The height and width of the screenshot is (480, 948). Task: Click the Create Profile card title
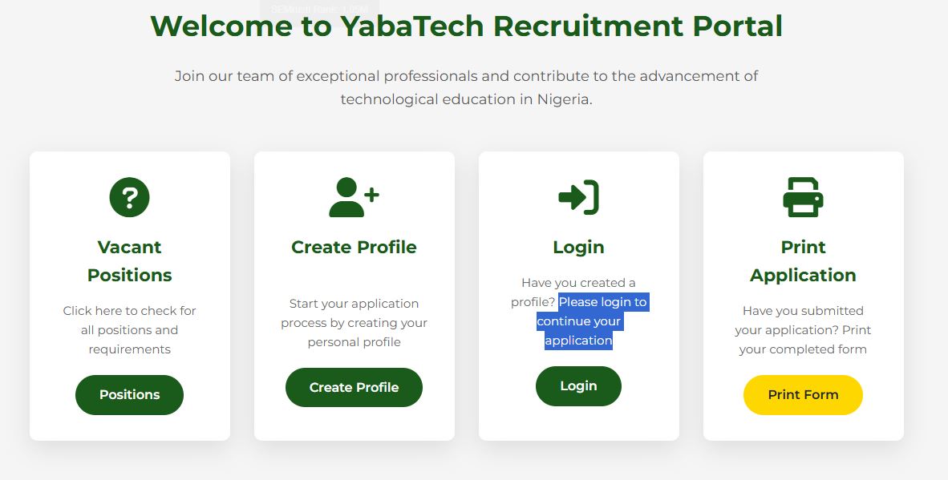354,247
